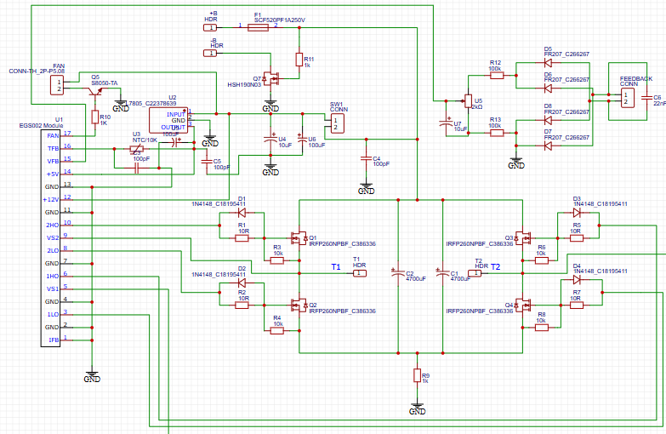Select the F1 fuse symbol

(258, 27)
